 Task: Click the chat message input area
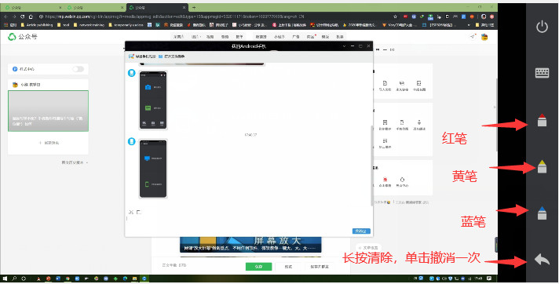coord(248,221)
